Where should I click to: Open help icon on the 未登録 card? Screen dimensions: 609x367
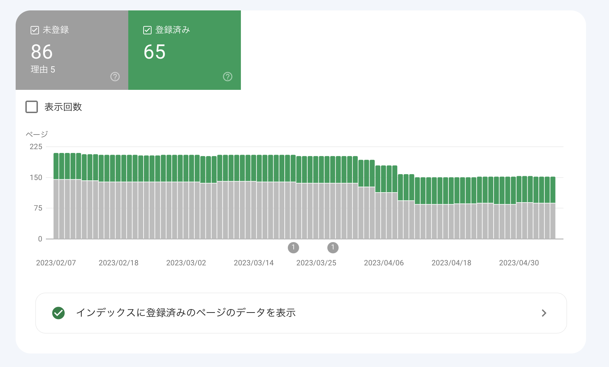pos(115,77)
